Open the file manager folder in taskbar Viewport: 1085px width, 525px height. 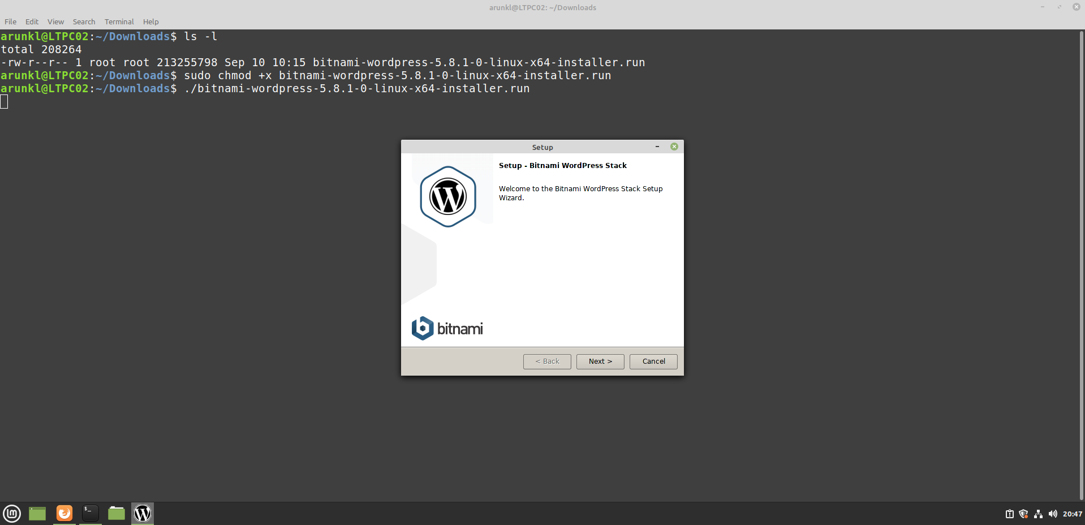point(117,513)
